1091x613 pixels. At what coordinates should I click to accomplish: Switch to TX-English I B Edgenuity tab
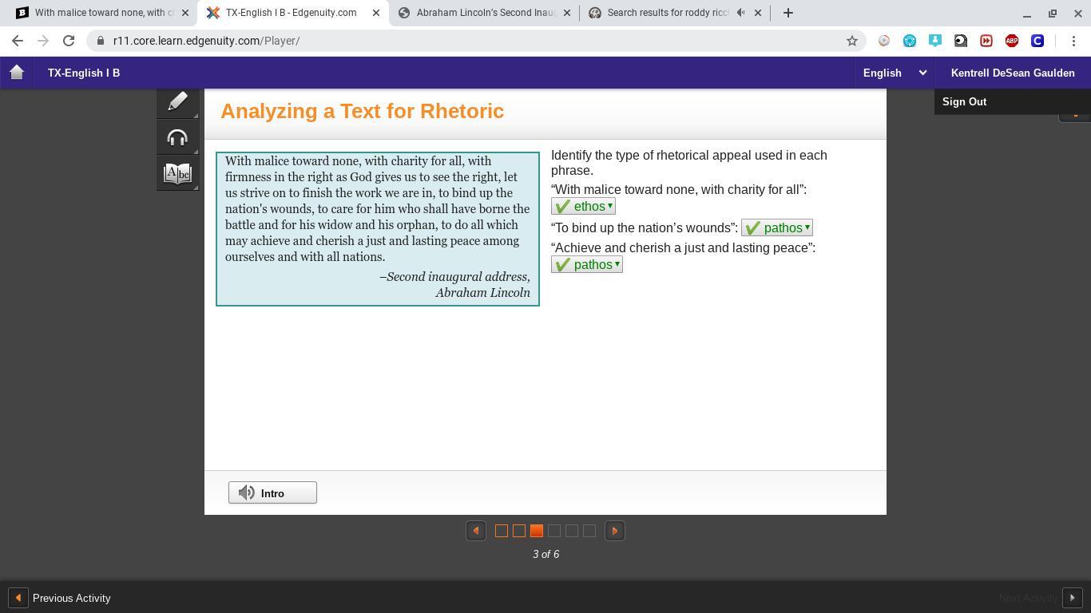295,13
